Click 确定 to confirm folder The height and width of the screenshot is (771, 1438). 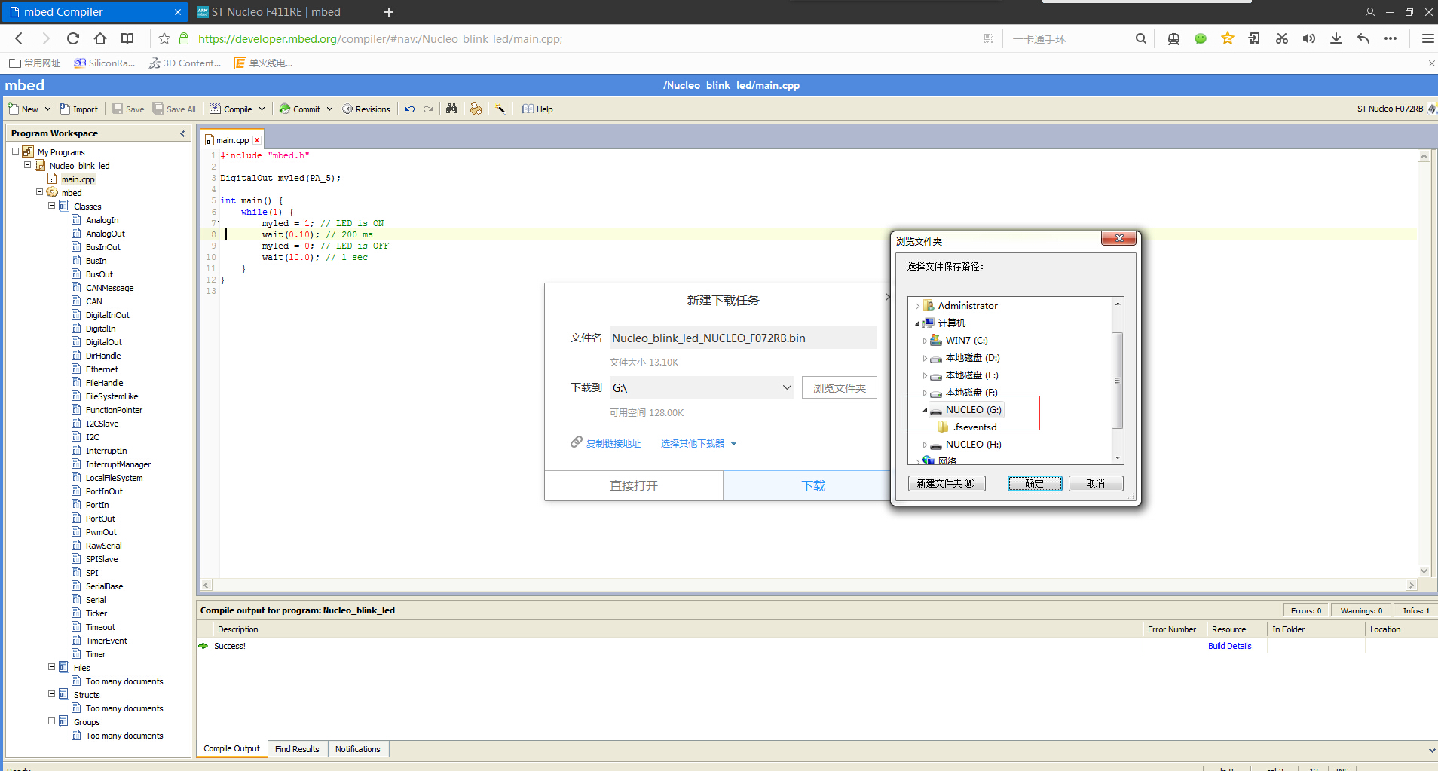pos(1035,483)
